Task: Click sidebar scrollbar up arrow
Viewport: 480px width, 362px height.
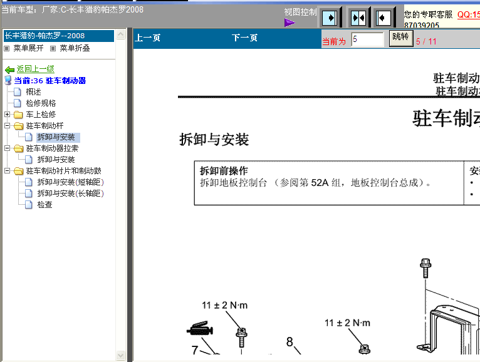Action: pyautogui.click(x=121, y=34)
